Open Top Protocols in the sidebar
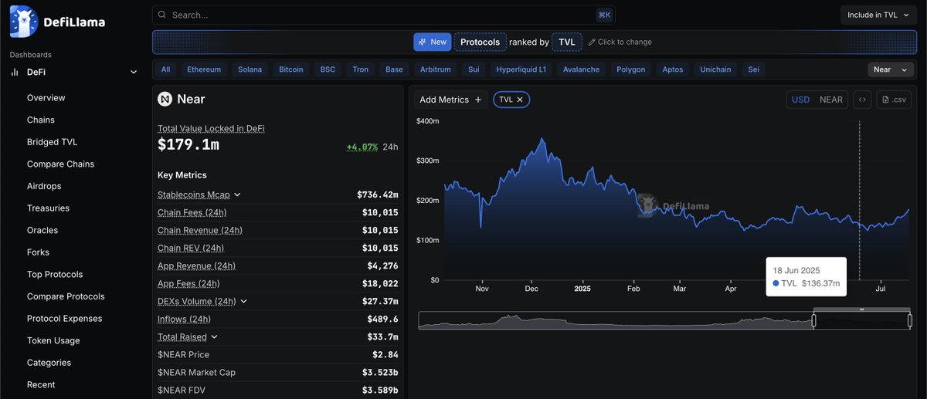Viewport: 927px width, 399px height. (x=55, y=275)
